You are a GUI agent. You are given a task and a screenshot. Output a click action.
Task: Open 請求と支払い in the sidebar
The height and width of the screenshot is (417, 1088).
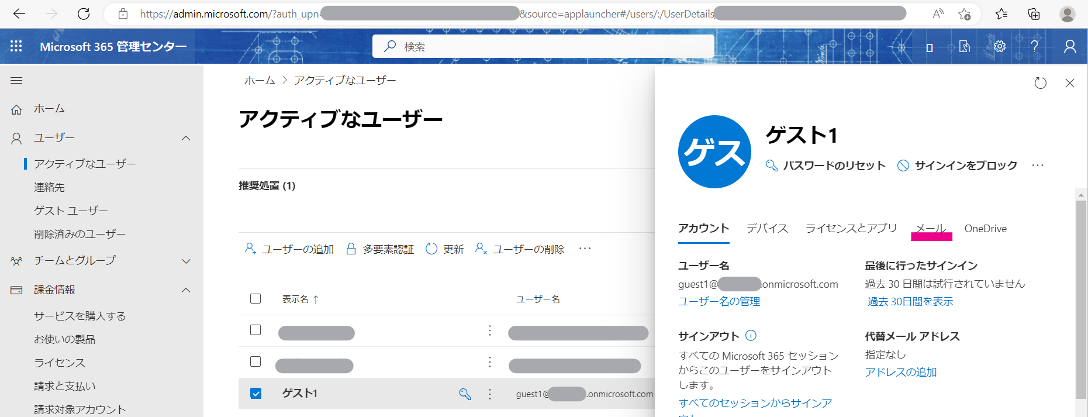click(64, 386)
